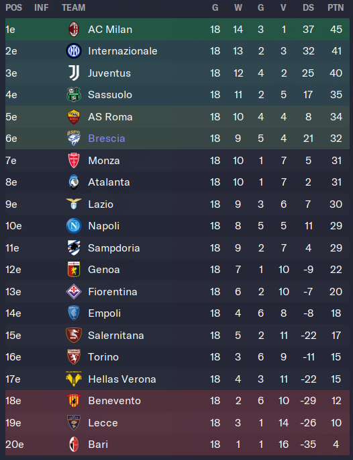This screenshot has width=353, height=460.
Task: Select the Benevento relegation row
Action: tap(177, 401)
